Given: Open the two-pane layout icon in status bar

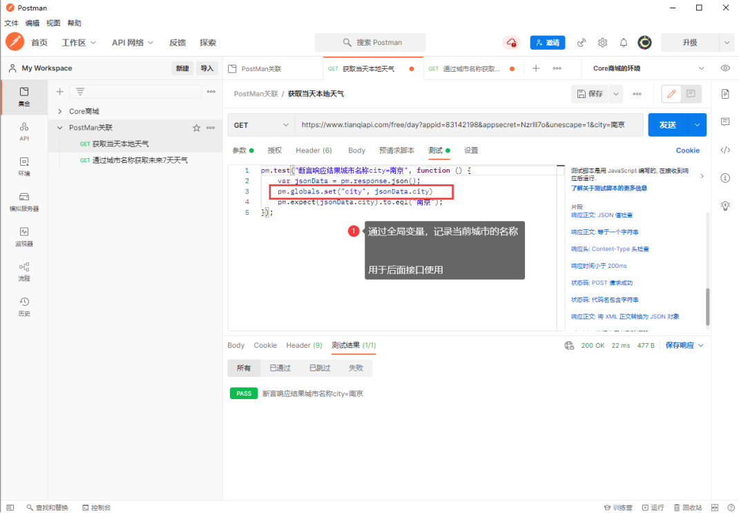Looking at the screenshot, I should pyautogui.click(x=715, y=507).
